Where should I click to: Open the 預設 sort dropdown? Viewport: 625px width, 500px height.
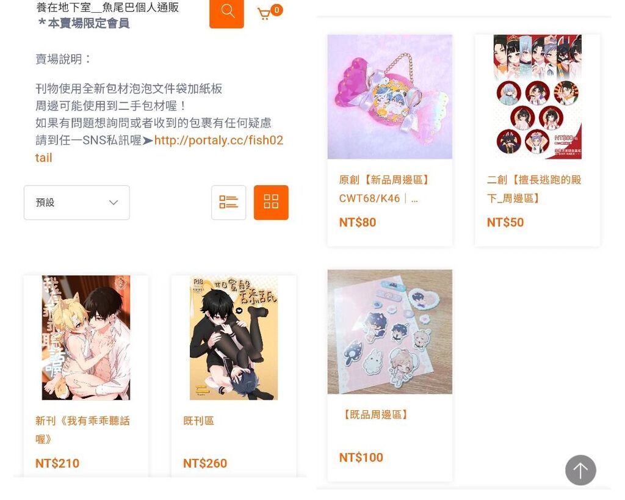tap(76, 202)
